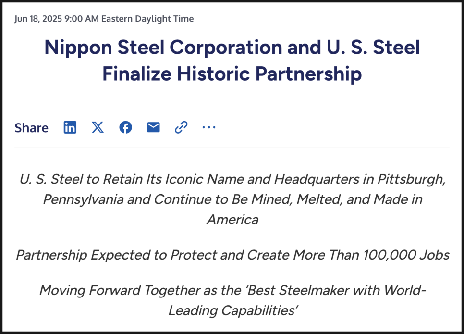Click the 'Jun 18, 2025' date text
Viewport: 464px width, 334px height.
38,19
